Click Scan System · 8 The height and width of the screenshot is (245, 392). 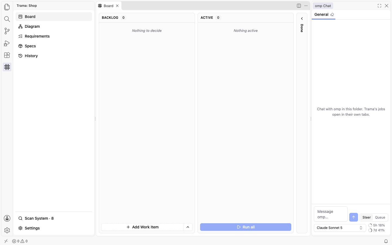[54, 218]
